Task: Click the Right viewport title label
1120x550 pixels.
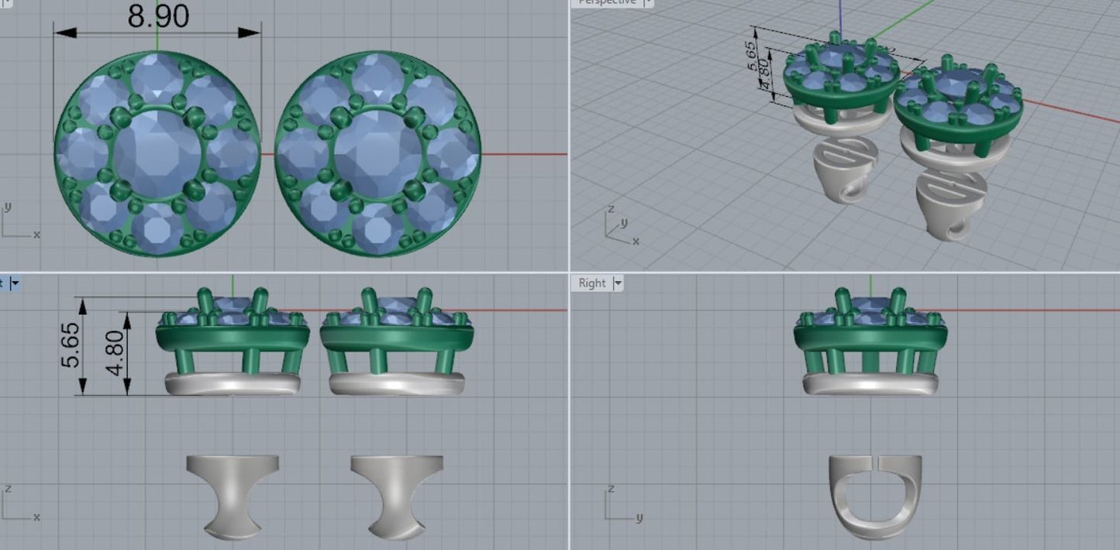Action: [591, 284]
